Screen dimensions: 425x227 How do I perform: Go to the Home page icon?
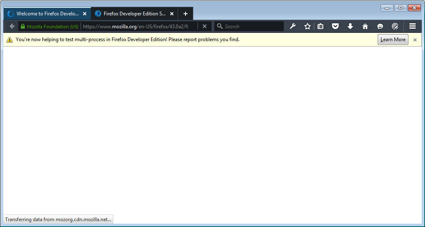pyautogui.click(x=365, y=26)
